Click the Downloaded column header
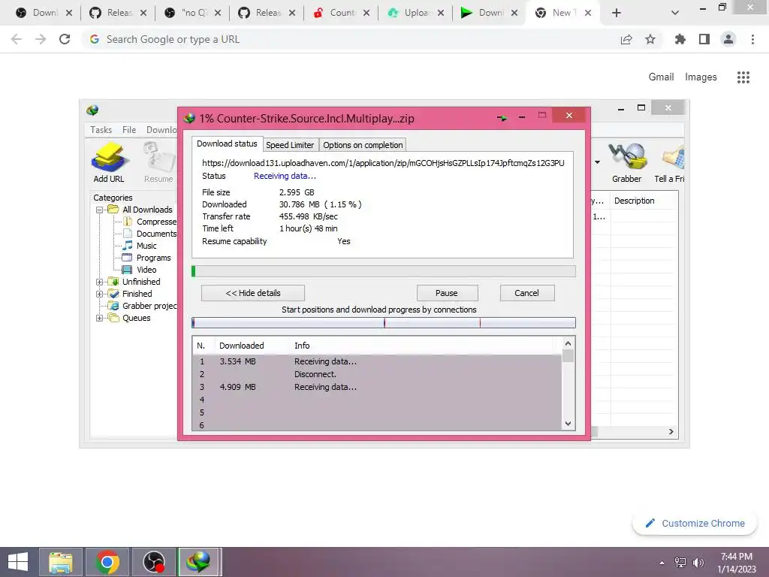 tap(242, 346)
